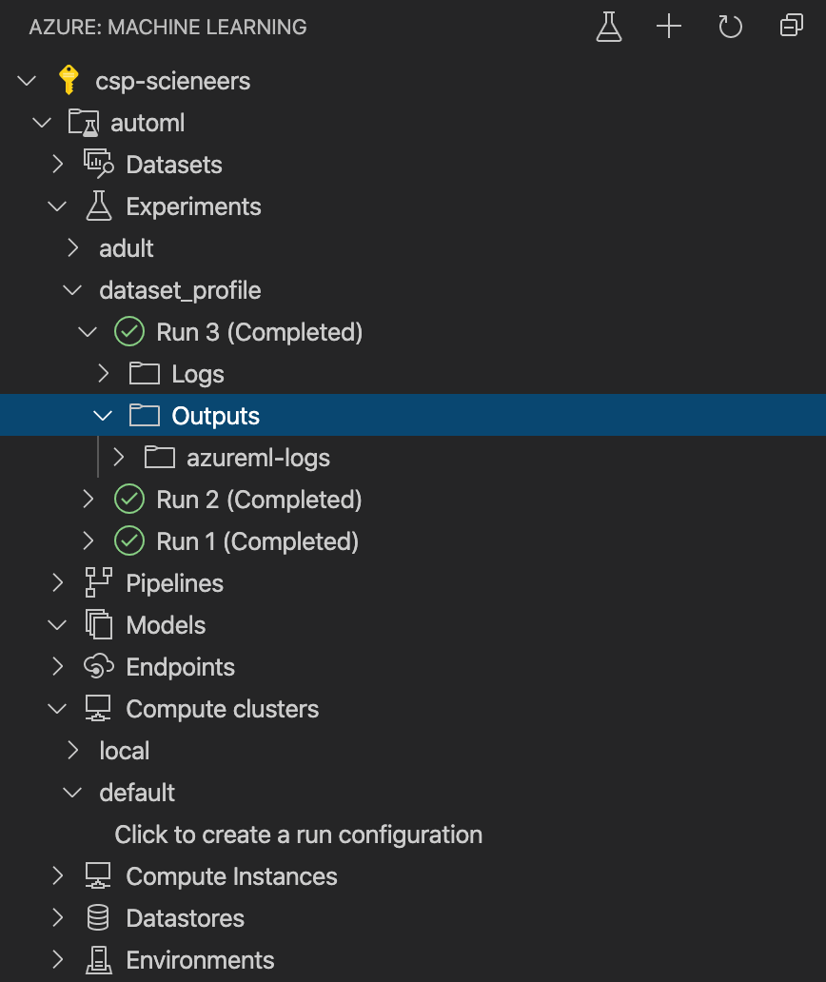Click Run 3 green completed checkmark
The height and width of the screenshot is (982, 826).
coord(129,331)
